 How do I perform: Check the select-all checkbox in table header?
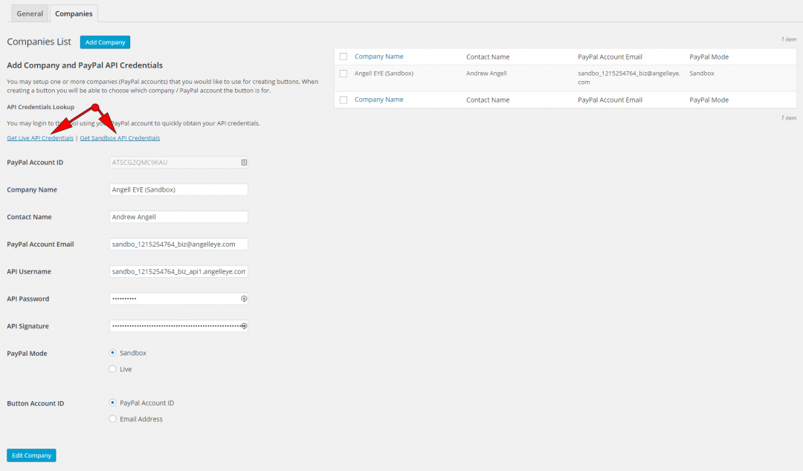(x=343, y=56)
